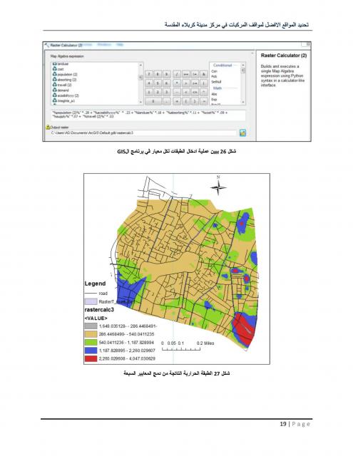
Task: Click the raster icon beside Weighte_a1 layer
Action: (54, 100)
